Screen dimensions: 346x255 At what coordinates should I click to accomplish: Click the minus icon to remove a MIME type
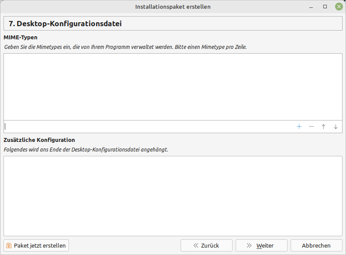coord(311,127)
